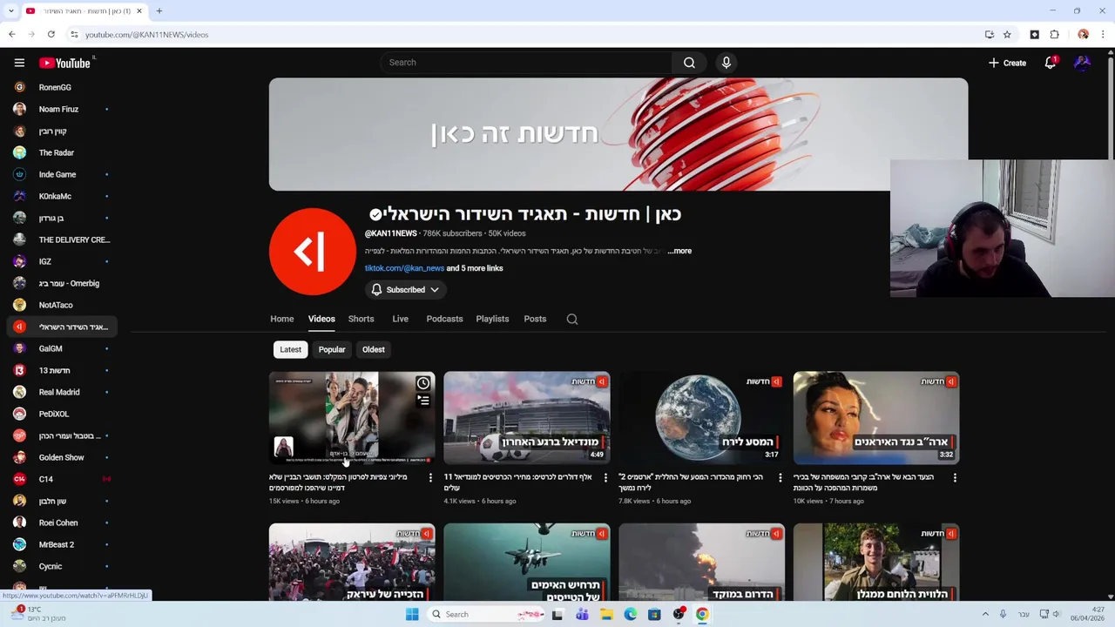Image resolution: width=1115 pixels, height=627 pixels.
Task: Open Inde Game subscription in sidebar
Action: coord(61,174)
